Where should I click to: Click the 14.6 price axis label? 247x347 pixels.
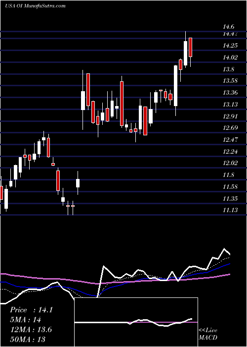tap(228, 27)
